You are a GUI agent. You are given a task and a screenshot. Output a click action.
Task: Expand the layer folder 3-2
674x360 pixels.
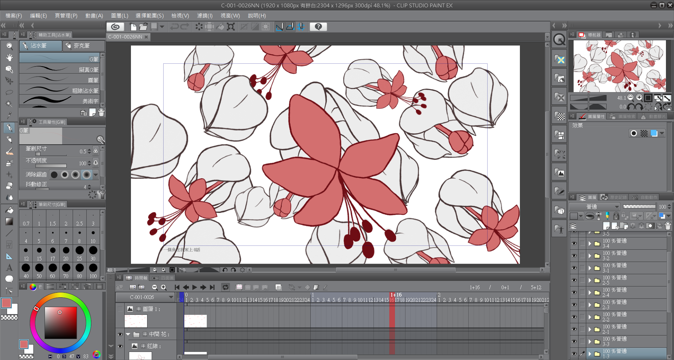point(590,256)
